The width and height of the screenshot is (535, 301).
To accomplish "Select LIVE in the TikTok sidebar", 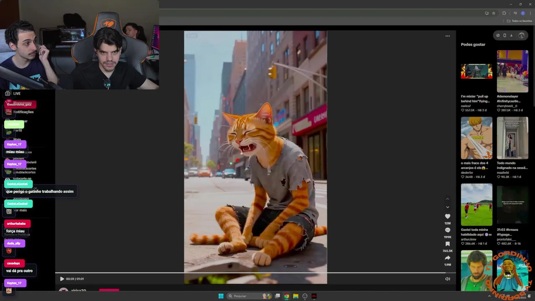I will click(13, 94).
